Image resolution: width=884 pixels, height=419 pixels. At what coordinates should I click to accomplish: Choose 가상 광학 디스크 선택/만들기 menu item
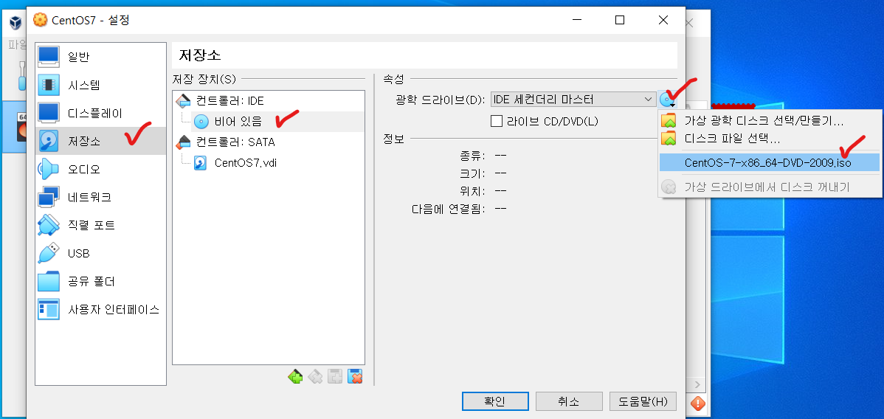point(770,121)
